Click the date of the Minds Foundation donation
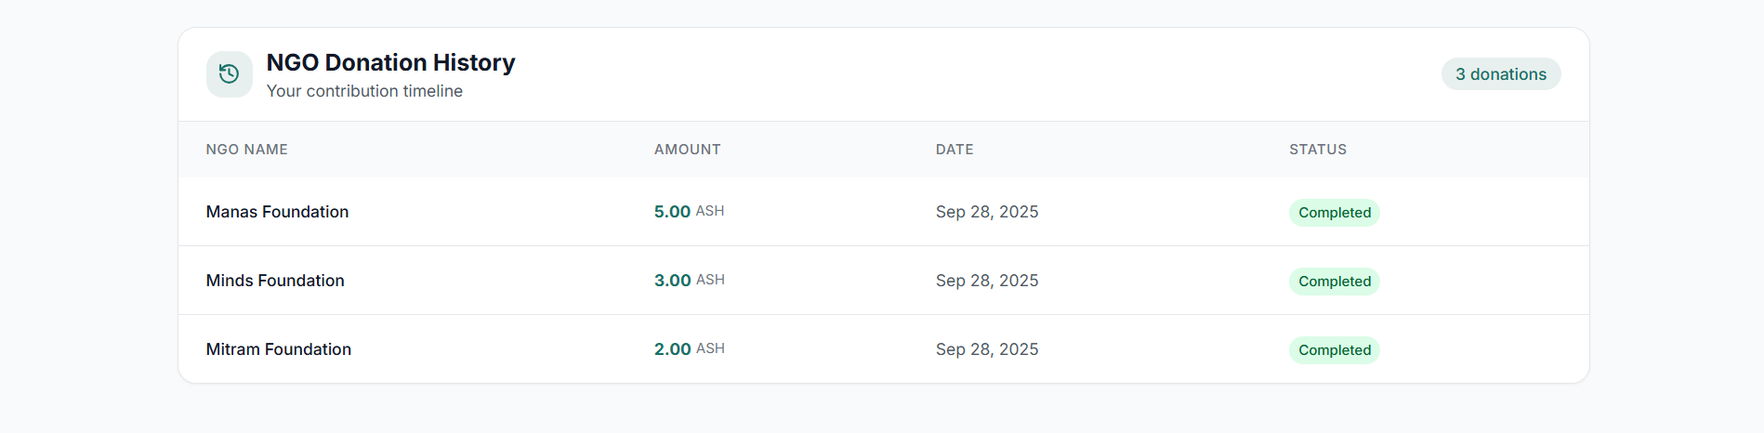 986,281
